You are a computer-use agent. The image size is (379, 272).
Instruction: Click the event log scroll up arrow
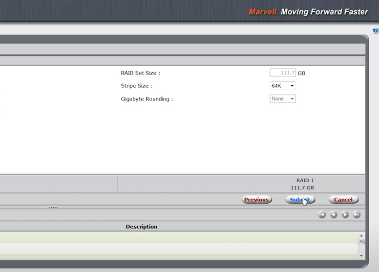click(361, 235)
